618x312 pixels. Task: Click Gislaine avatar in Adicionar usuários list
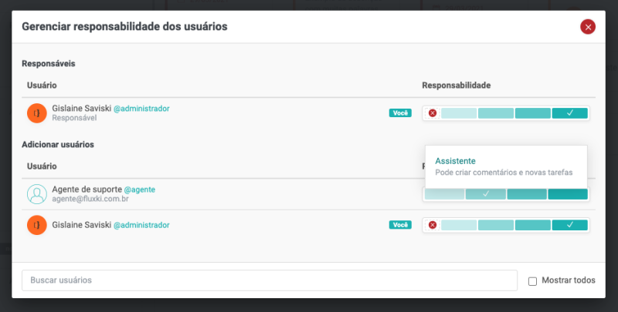(37, 225)
